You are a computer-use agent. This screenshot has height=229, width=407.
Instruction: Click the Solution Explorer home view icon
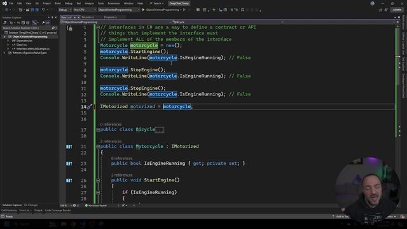pos(4,23)
